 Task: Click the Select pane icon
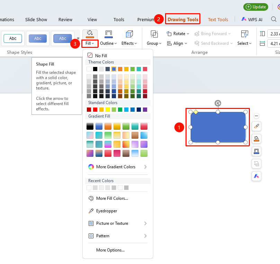click(244, 34)
